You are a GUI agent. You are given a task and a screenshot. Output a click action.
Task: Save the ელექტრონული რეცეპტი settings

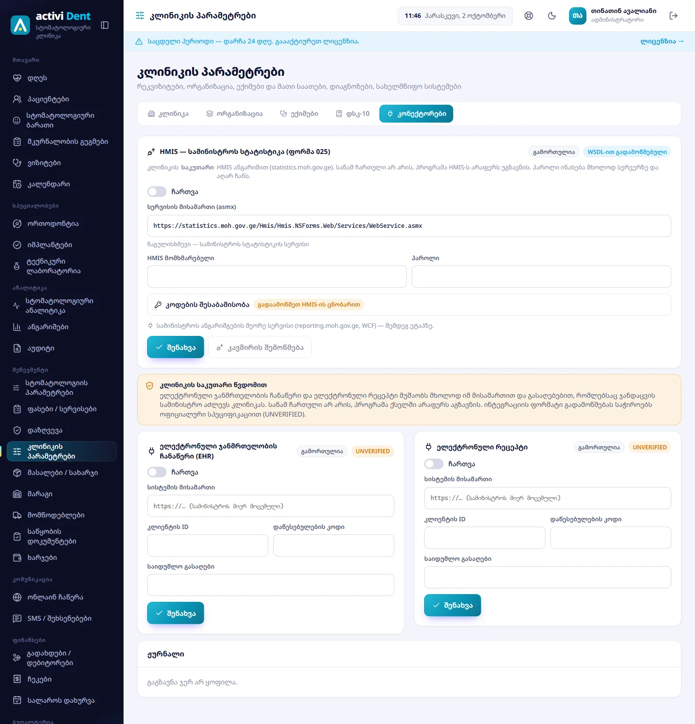pyautogui.click(x=453, y=605)
